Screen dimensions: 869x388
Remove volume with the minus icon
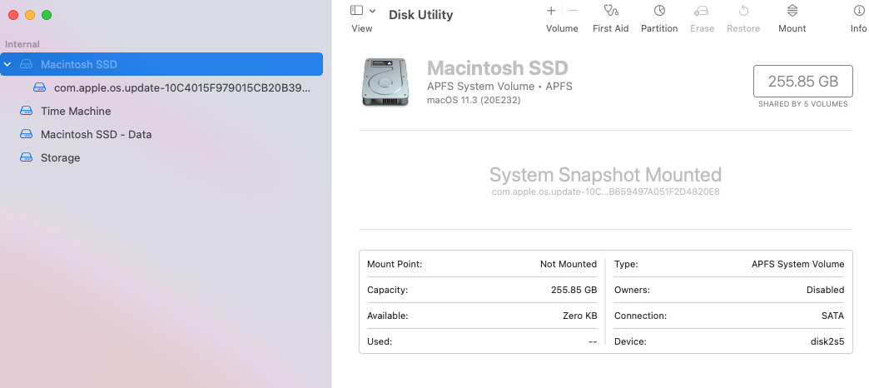pos(573,11)
